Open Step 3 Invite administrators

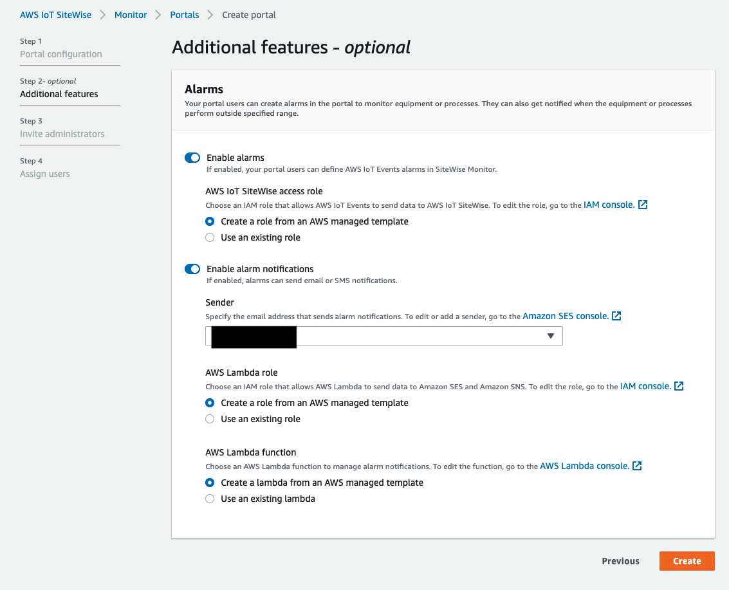click(x=62, y=134)
